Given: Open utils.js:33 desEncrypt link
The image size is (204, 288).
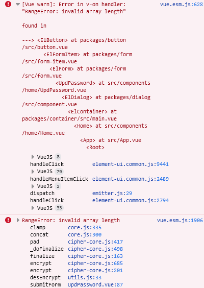Looking at the screenshot, I should [x=85, y=277].
